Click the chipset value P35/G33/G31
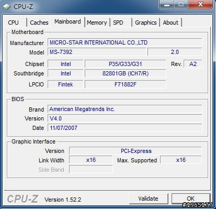The width and height of the screenshot is (216, 209). click(x=125, y=64)
